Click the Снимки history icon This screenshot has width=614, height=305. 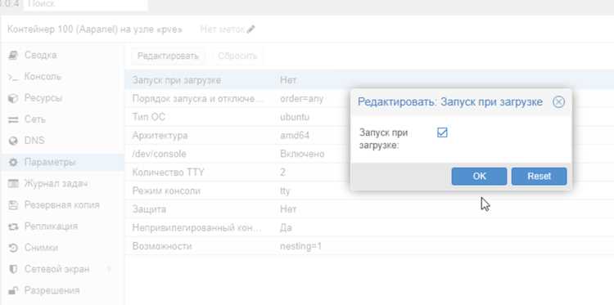point(13,248)
